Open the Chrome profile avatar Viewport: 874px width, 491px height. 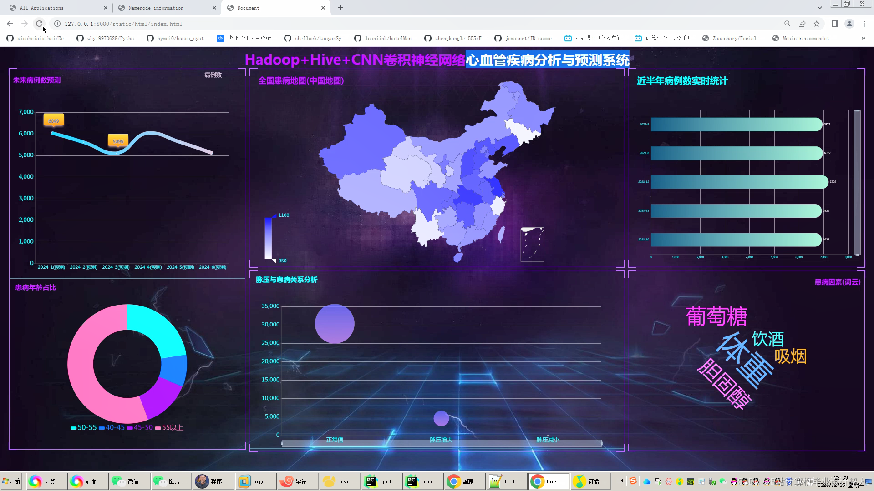[x=849, y=24]
